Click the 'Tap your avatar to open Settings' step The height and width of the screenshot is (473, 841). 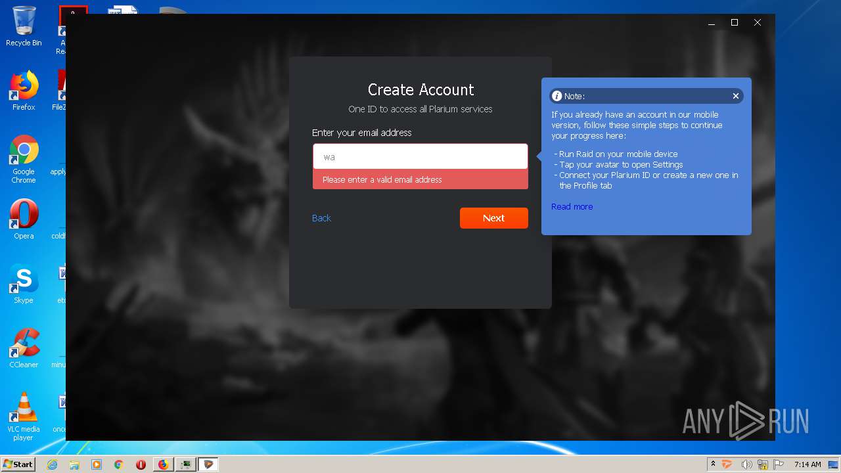621,164
